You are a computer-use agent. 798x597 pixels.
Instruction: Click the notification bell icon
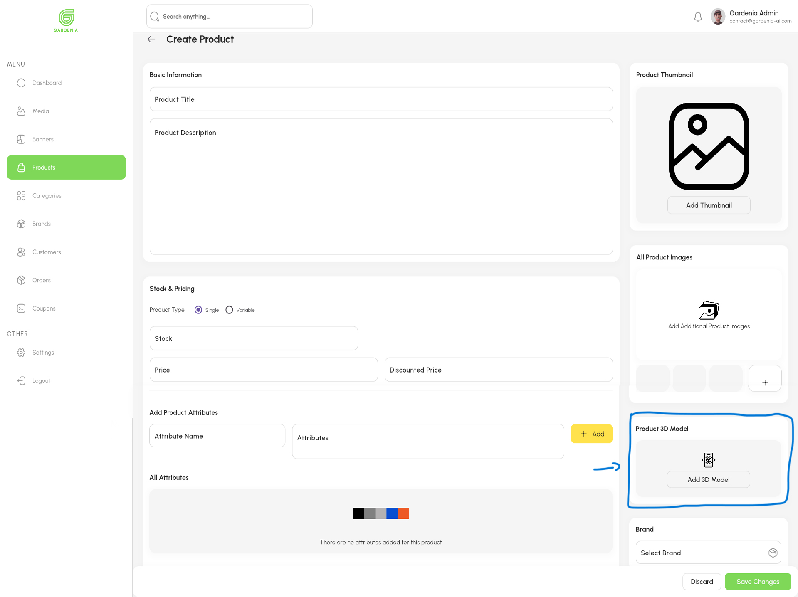click(698, 17)
